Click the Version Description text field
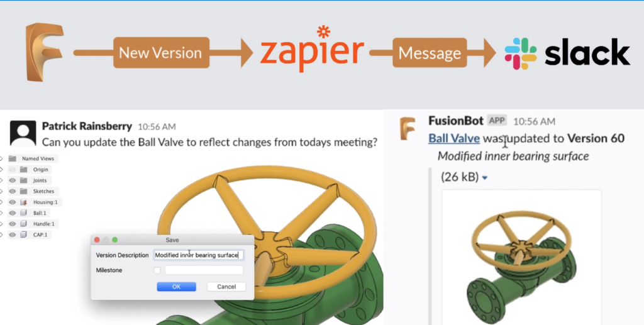 (x=198, y=255)
